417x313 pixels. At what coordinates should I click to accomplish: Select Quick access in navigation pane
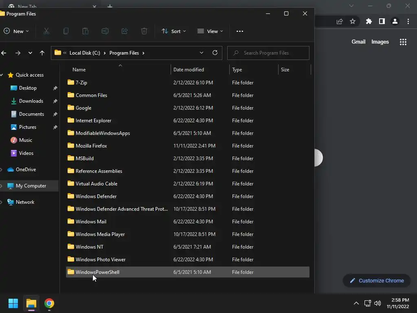[29, 75]
